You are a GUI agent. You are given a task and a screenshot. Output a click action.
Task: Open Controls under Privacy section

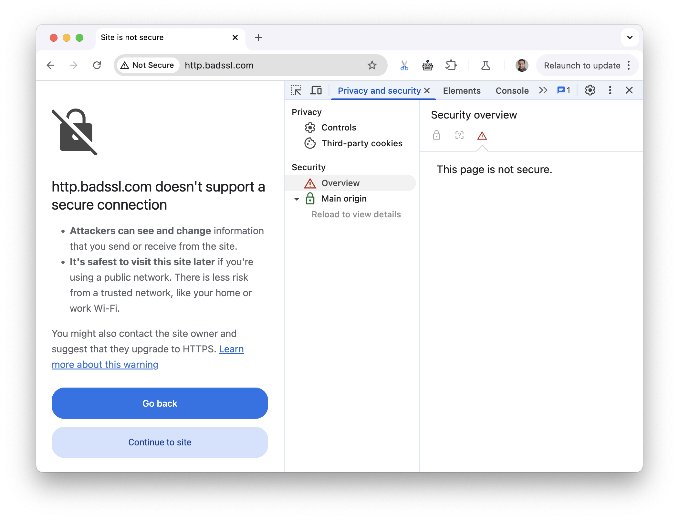(x=339, y=127)
